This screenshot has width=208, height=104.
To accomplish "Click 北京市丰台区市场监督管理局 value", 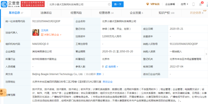I will (x=185, y=59).
